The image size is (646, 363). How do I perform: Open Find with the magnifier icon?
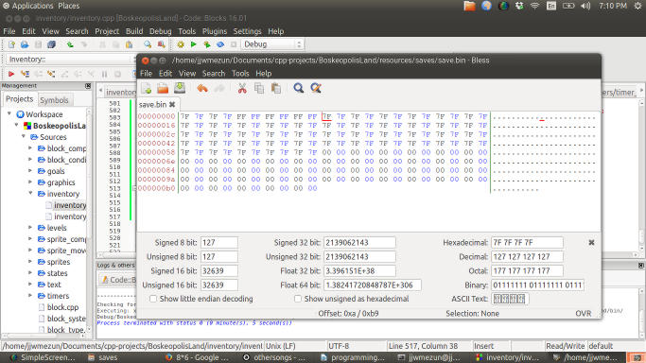click(x=299, y=88)
